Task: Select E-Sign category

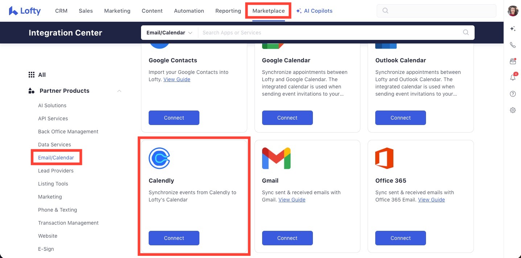Action: click(46, 249)
